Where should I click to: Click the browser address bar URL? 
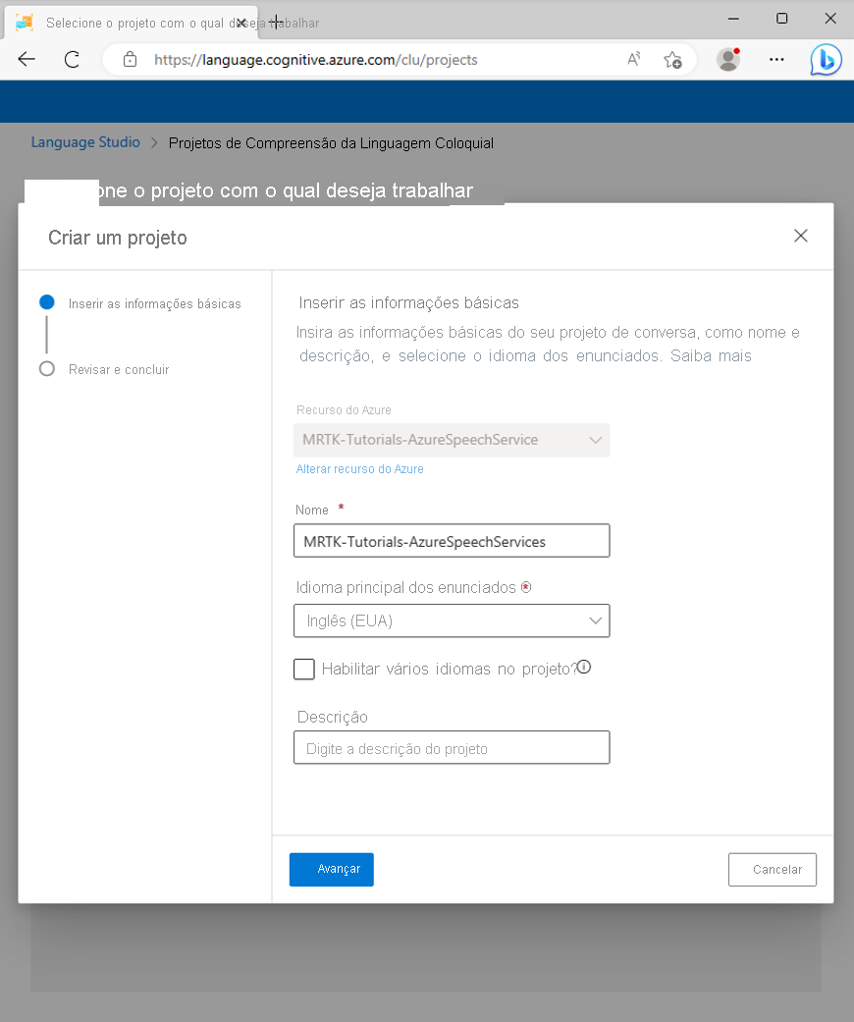point(315,59)
